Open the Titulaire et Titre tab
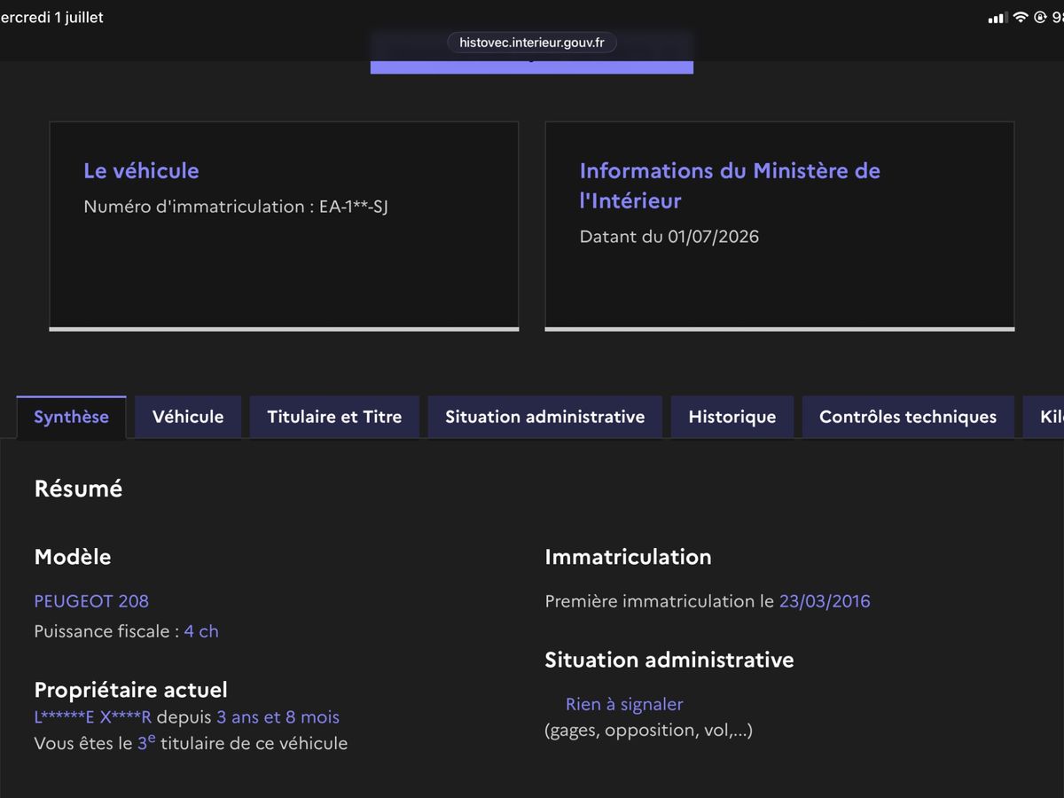1064x798 pixels. 334,417
